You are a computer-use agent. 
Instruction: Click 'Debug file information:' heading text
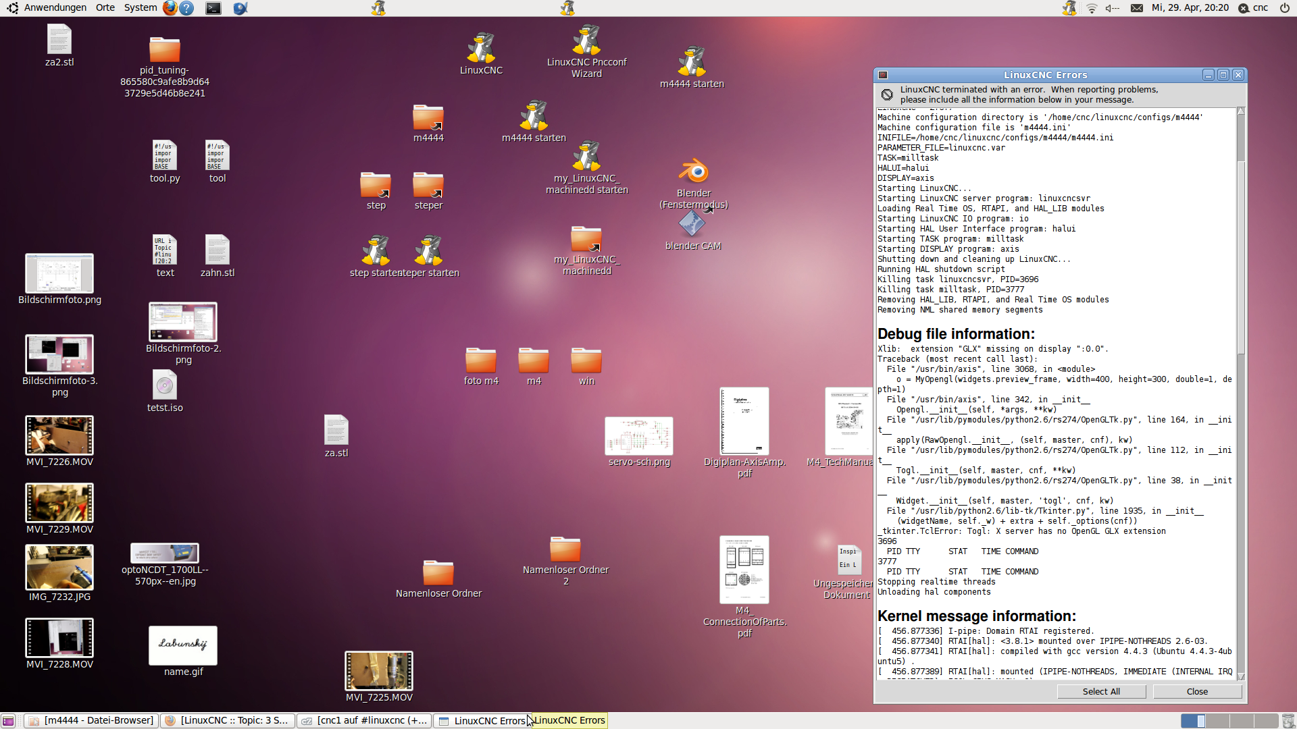pyautogui.click(x=956, y=334)
